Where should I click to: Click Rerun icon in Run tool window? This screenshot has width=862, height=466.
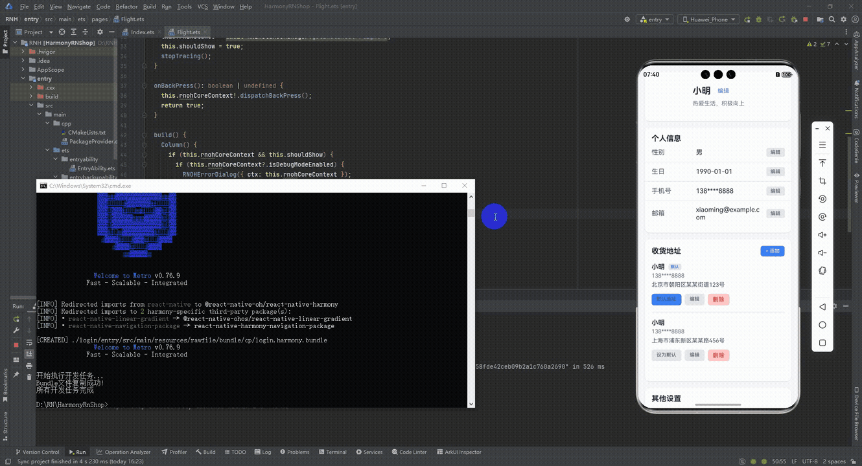[17, 319]
